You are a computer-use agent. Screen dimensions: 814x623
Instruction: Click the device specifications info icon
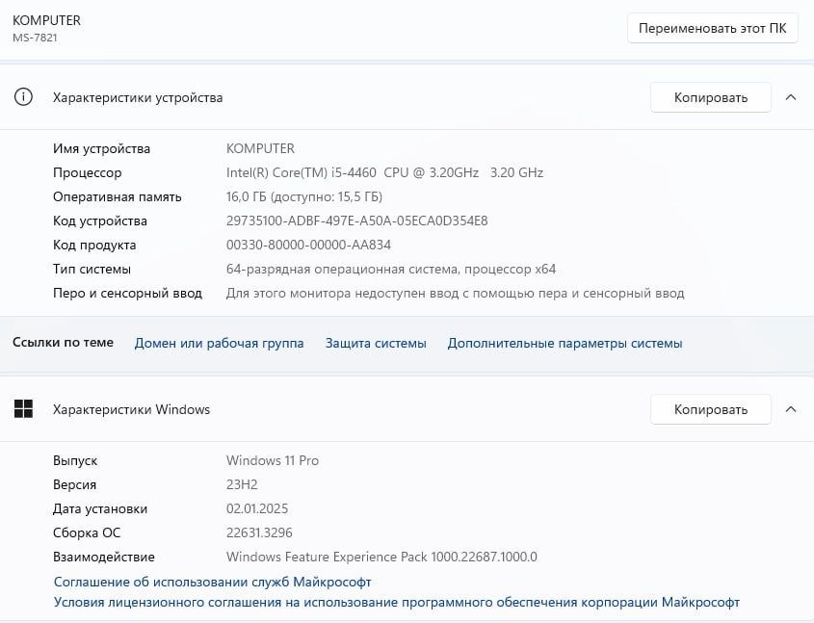pyautogui.click(x=23, y=97)
